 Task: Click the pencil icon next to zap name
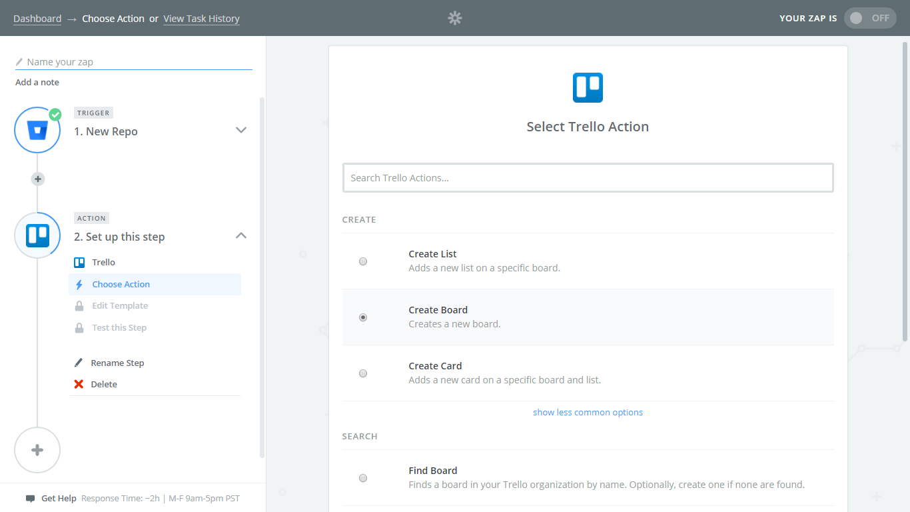click(x=19, y=62)
